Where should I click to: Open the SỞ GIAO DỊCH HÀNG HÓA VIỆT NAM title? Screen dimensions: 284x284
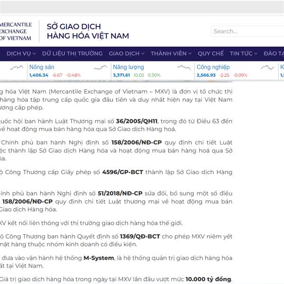coord(88,31)
